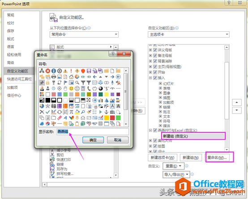Select the yellow color square symbol
The image size is (248, 199).
coord(107,94)
